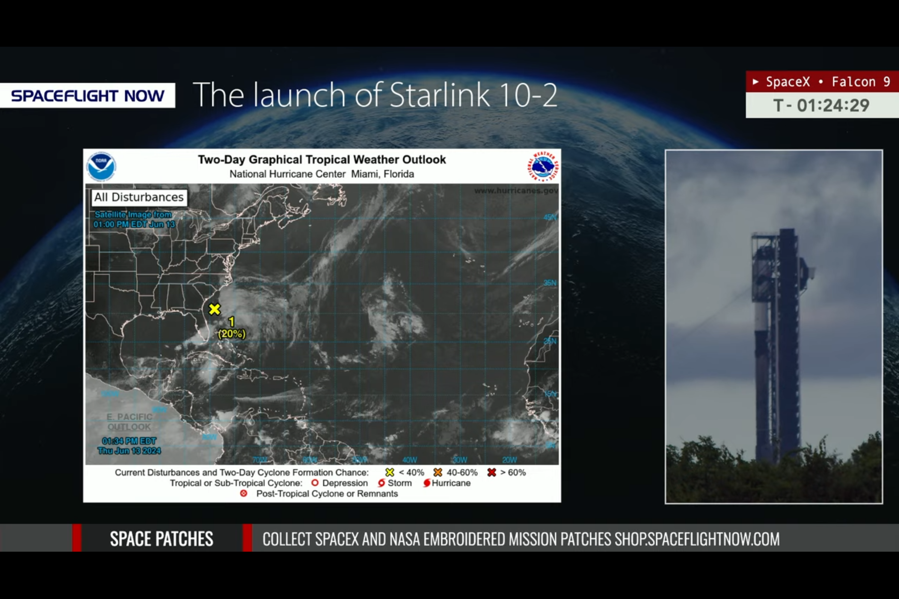The width and height of the screenshot is (899, 599).
Task: Click the 35N latitude label on map
Action: pos(550,283)
